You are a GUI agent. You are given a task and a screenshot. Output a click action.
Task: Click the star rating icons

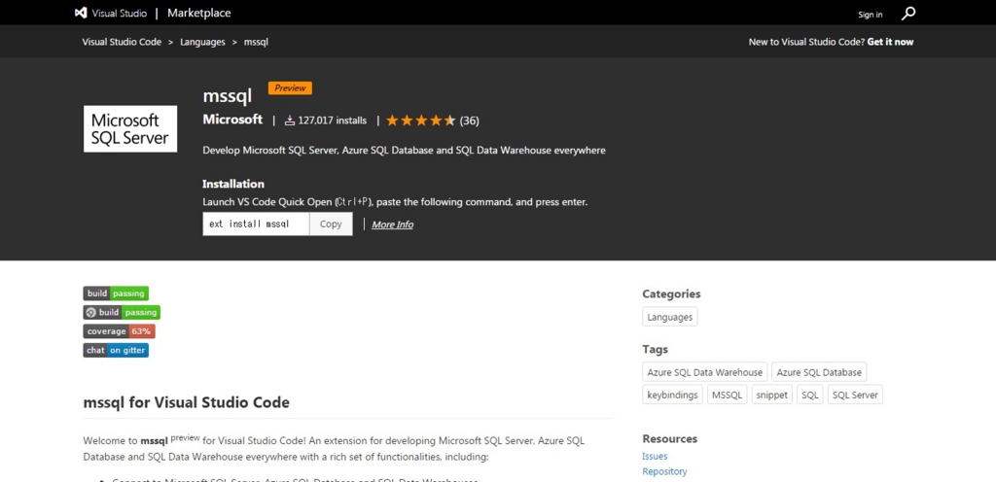(420, 120)
